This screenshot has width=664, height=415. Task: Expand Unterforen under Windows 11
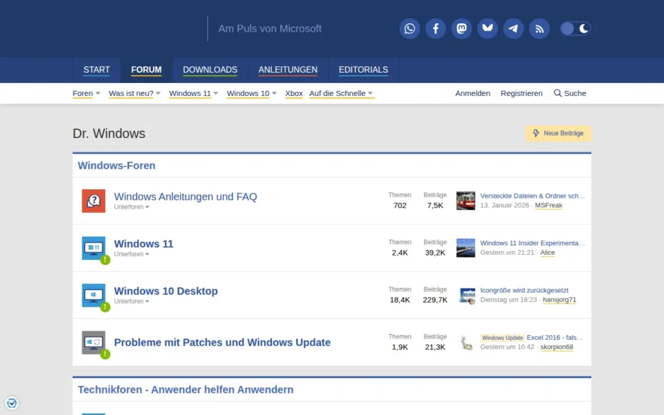coord(132,254)
